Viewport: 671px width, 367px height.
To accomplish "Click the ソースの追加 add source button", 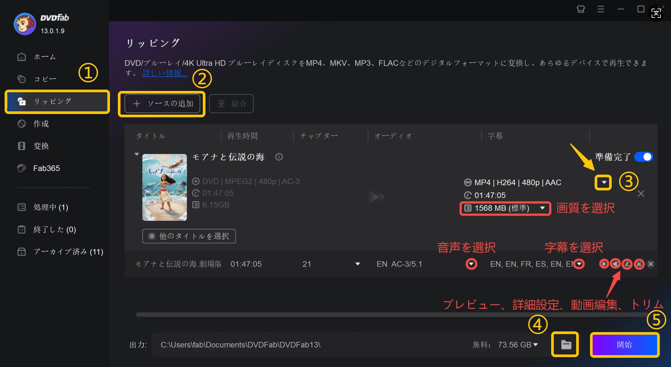I will click(162, 104).
